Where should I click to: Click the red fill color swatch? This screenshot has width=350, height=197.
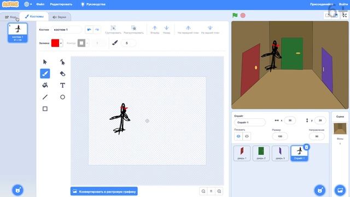click(55, 43)
